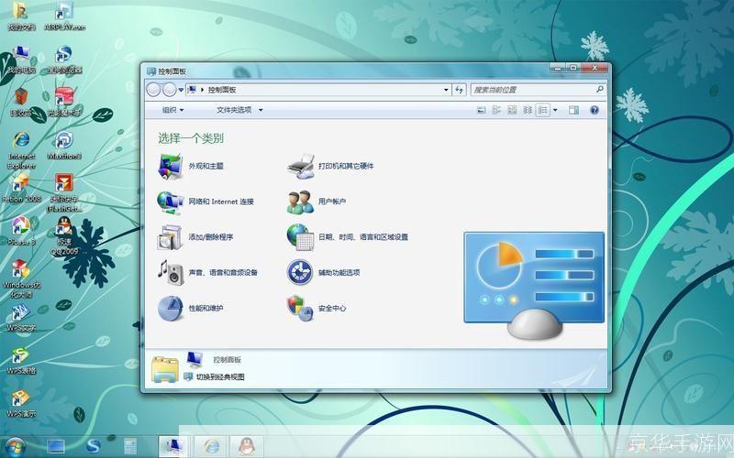
Task: Open the 组织 menu
Action: 172,110
